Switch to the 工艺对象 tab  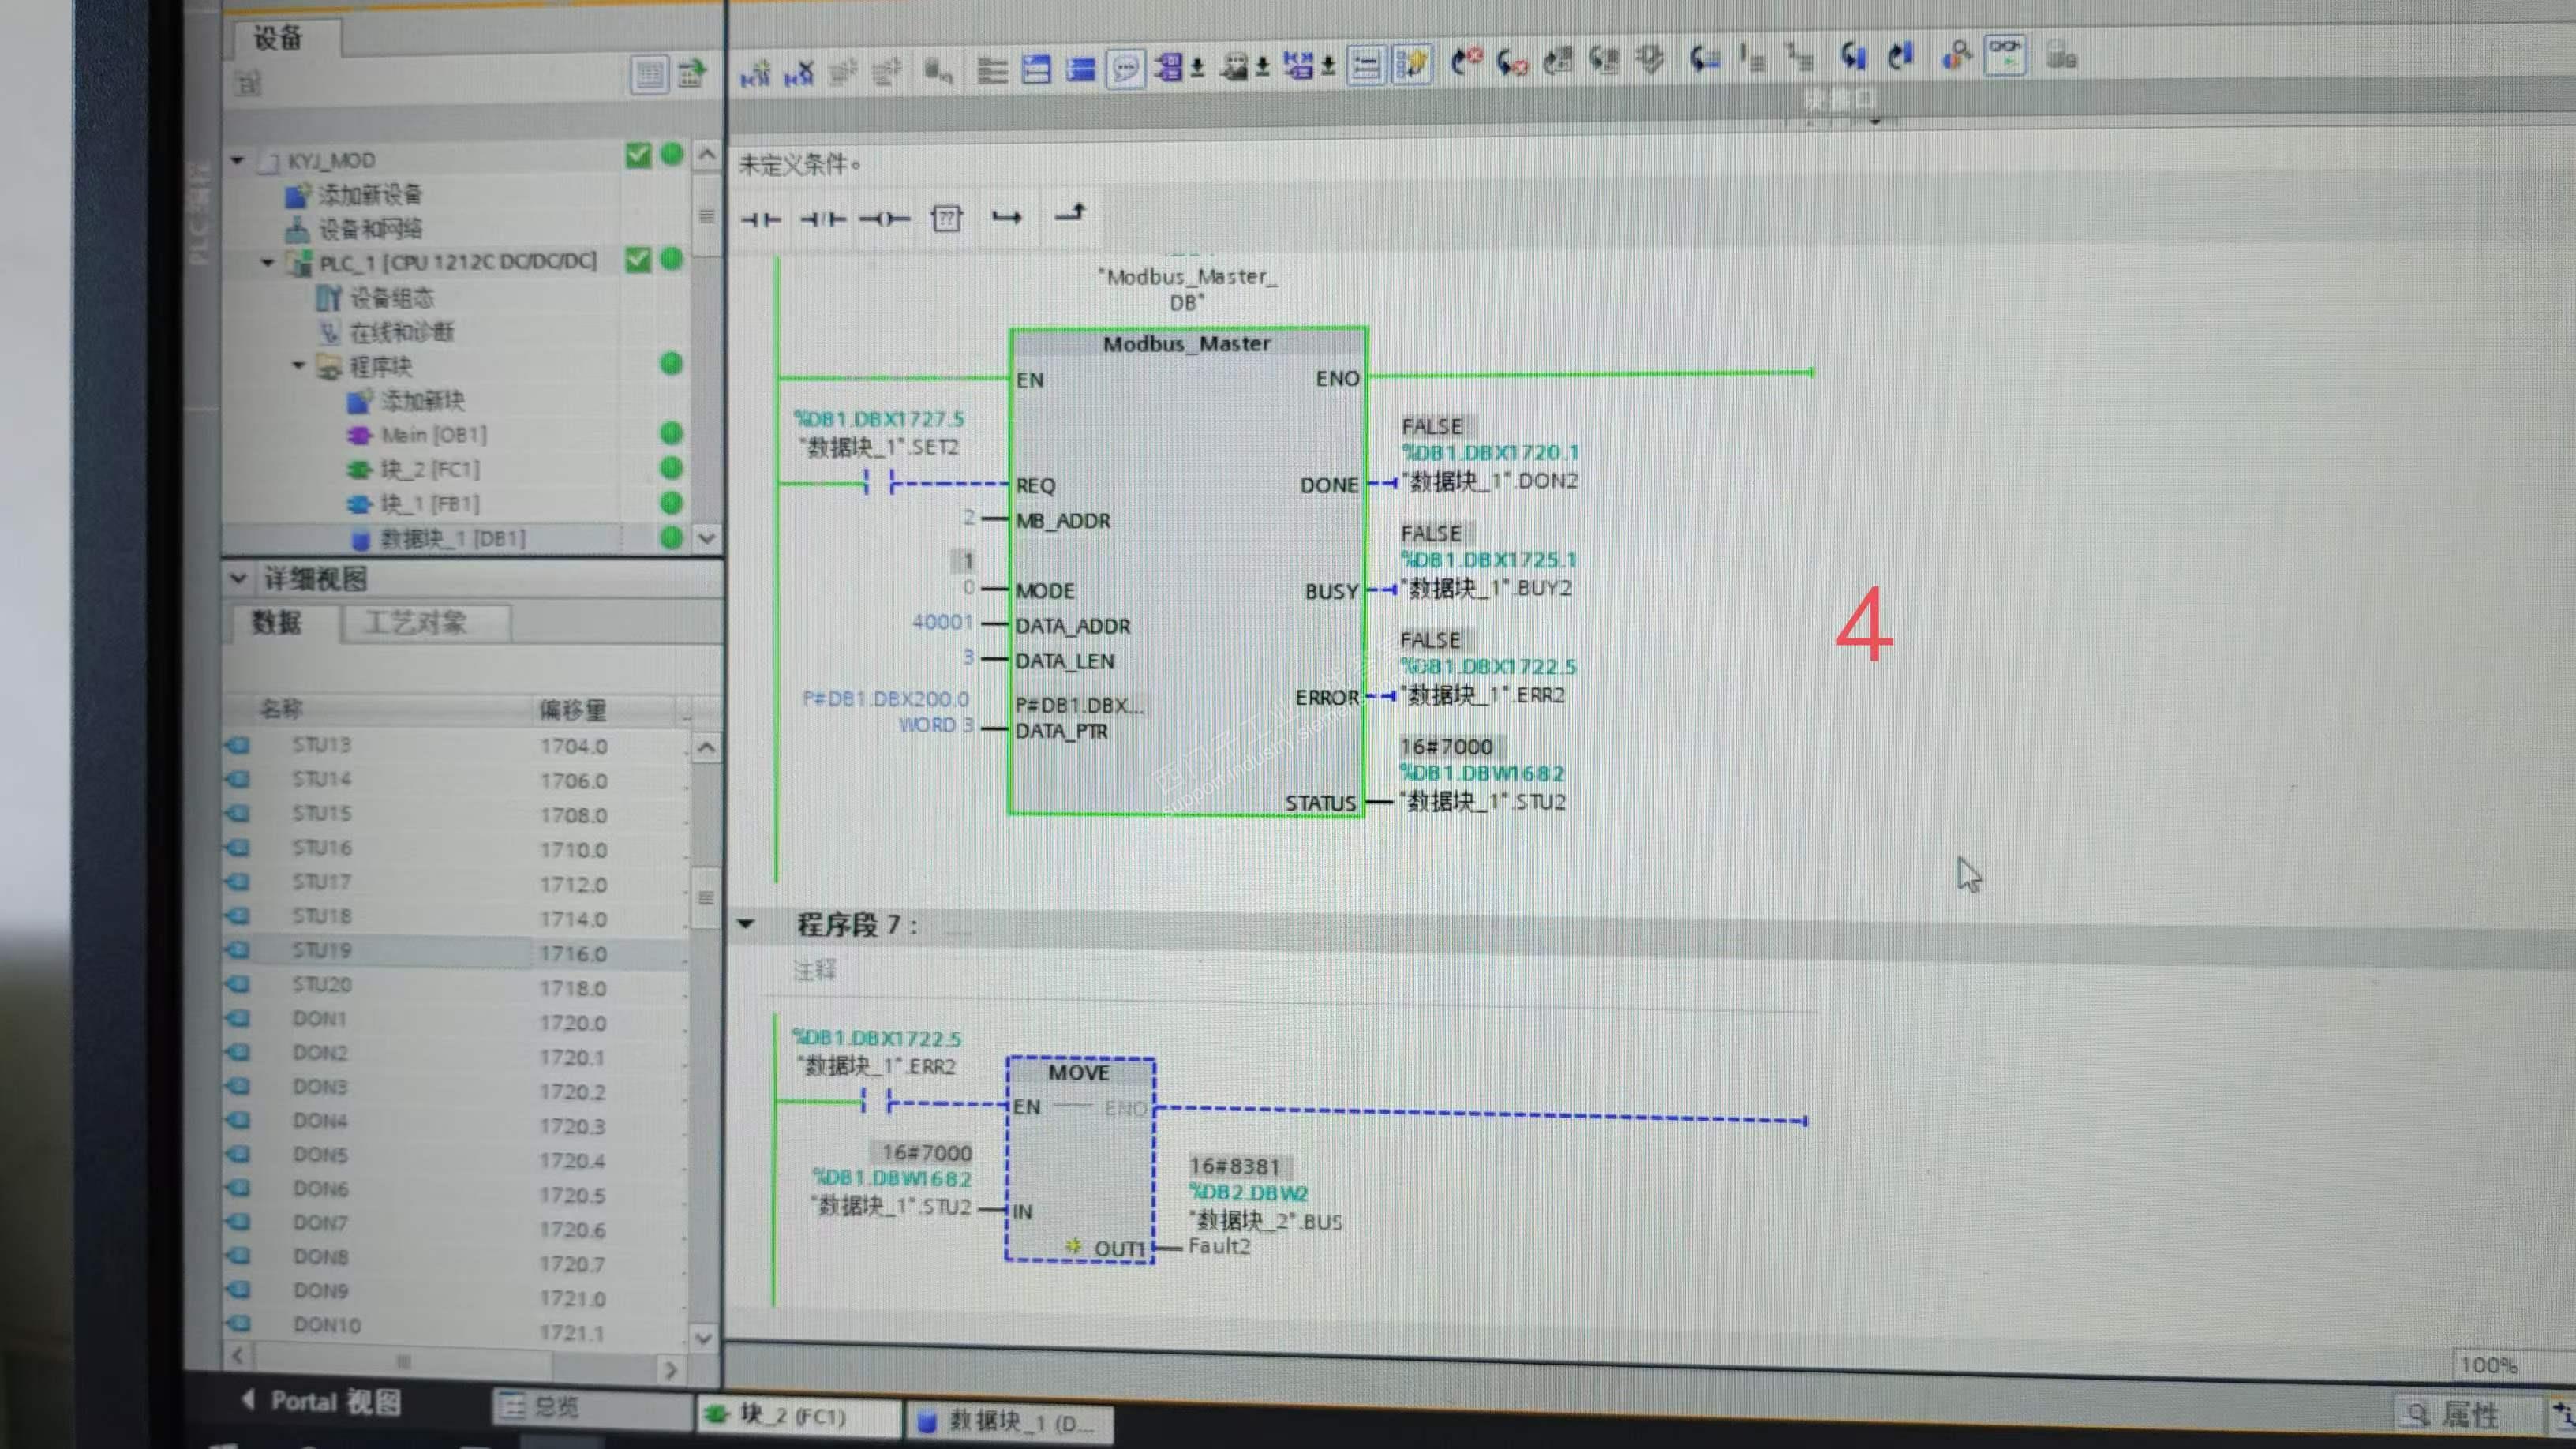[x=415, y=623]
